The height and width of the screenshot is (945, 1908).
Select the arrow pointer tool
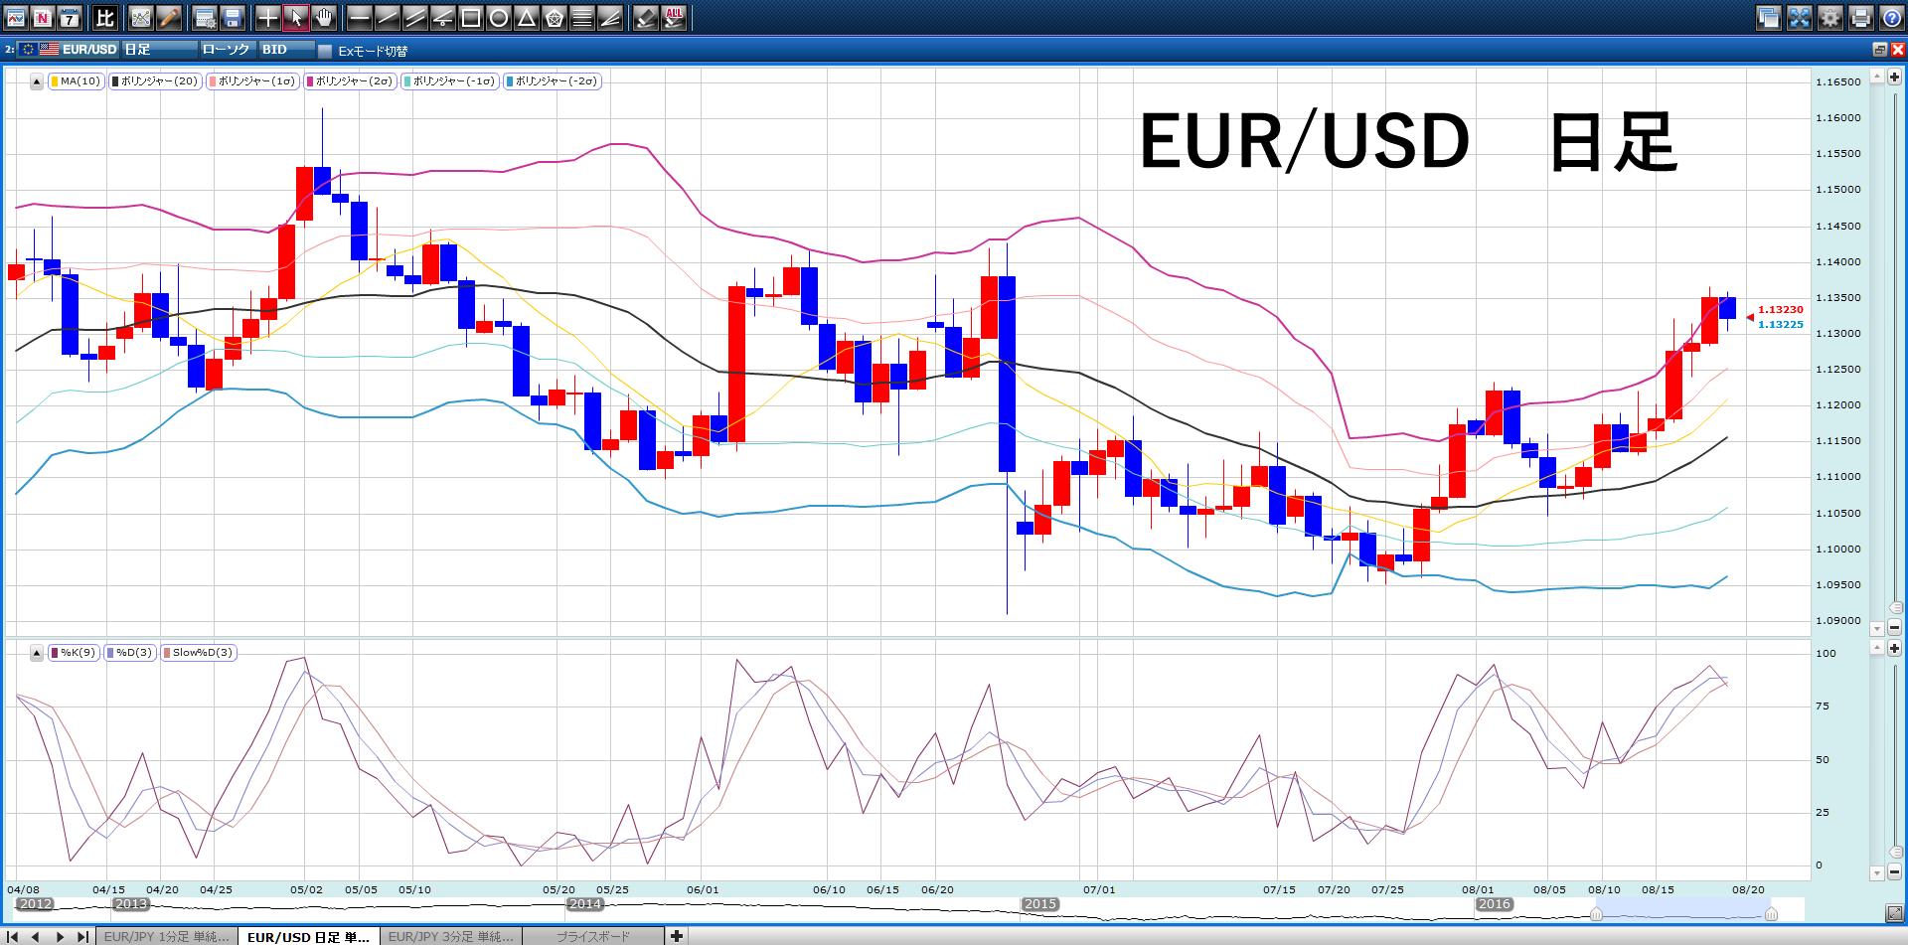click(x=296, y=17)
